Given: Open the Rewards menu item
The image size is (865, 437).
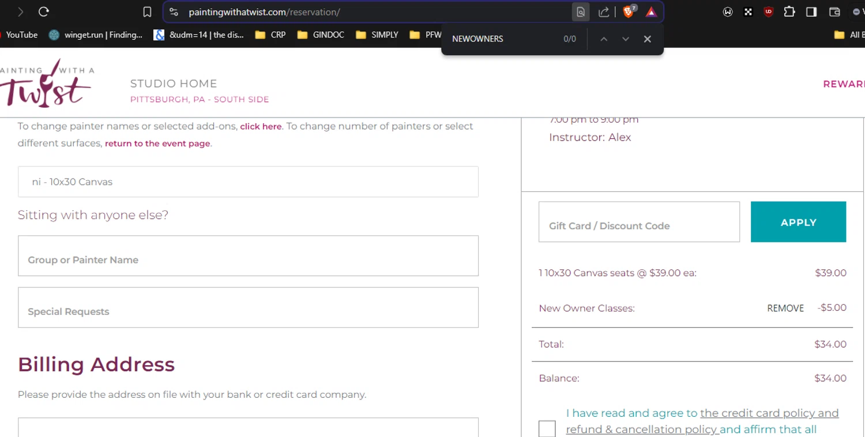Looking at the screenshot, I should click(x=844, y=84).
